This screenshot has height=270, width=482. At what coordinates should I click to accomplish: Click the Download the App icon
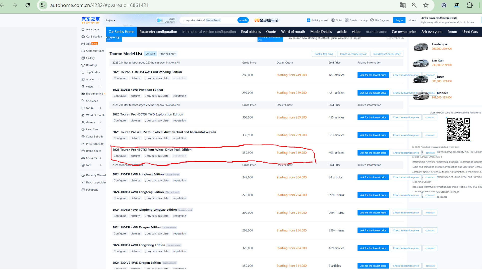(346, 20)
